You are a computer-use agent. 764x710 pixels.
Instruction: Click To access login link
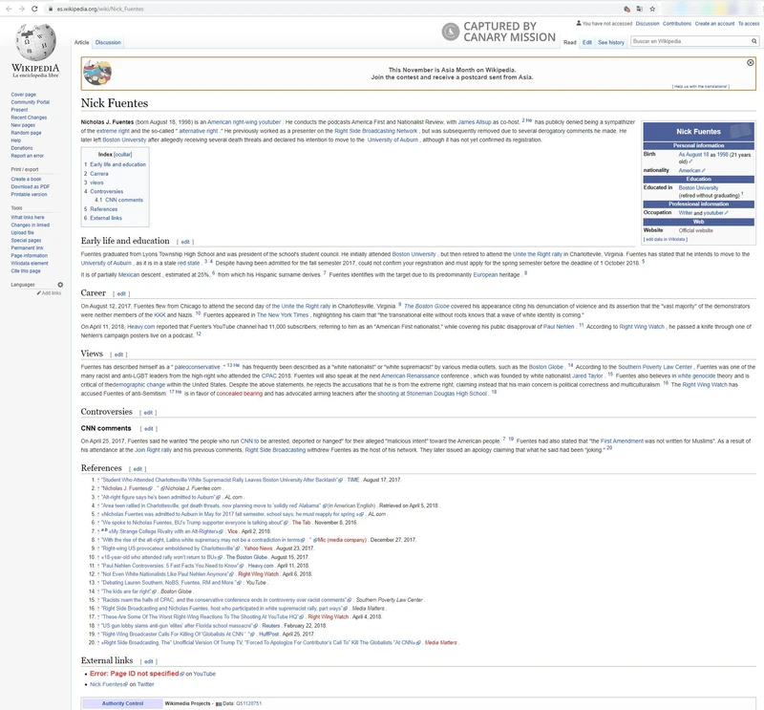pos(749,23)
